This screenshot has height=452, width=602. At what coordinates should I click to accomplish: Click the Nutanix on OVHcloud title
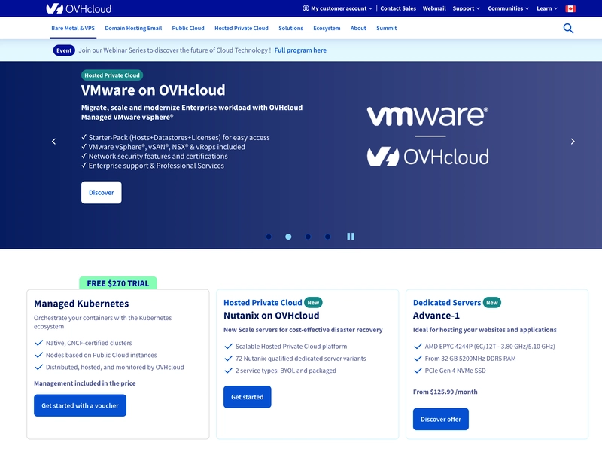(x=272, y=316)
